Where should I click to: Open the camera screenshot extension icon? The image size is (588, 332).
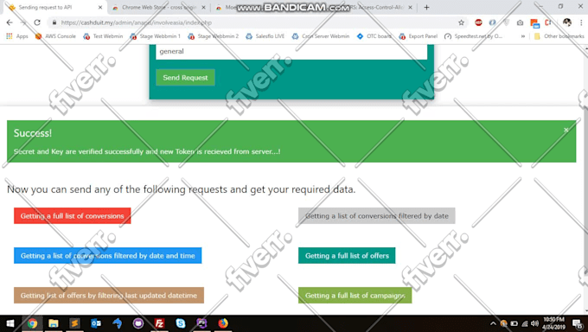(x=521, y=22)
